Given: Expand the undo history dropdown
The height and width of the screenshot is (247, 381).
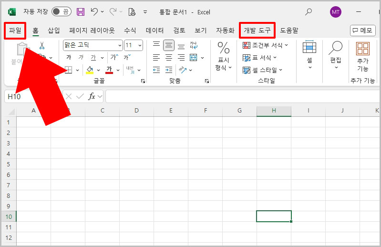Looking at the screenshot, I should click(x=103, y=11).
